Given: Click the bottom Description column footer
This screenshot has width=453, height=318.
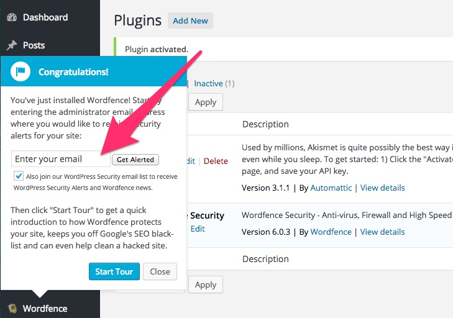Looking at the screenshot, I should point(265,259).
